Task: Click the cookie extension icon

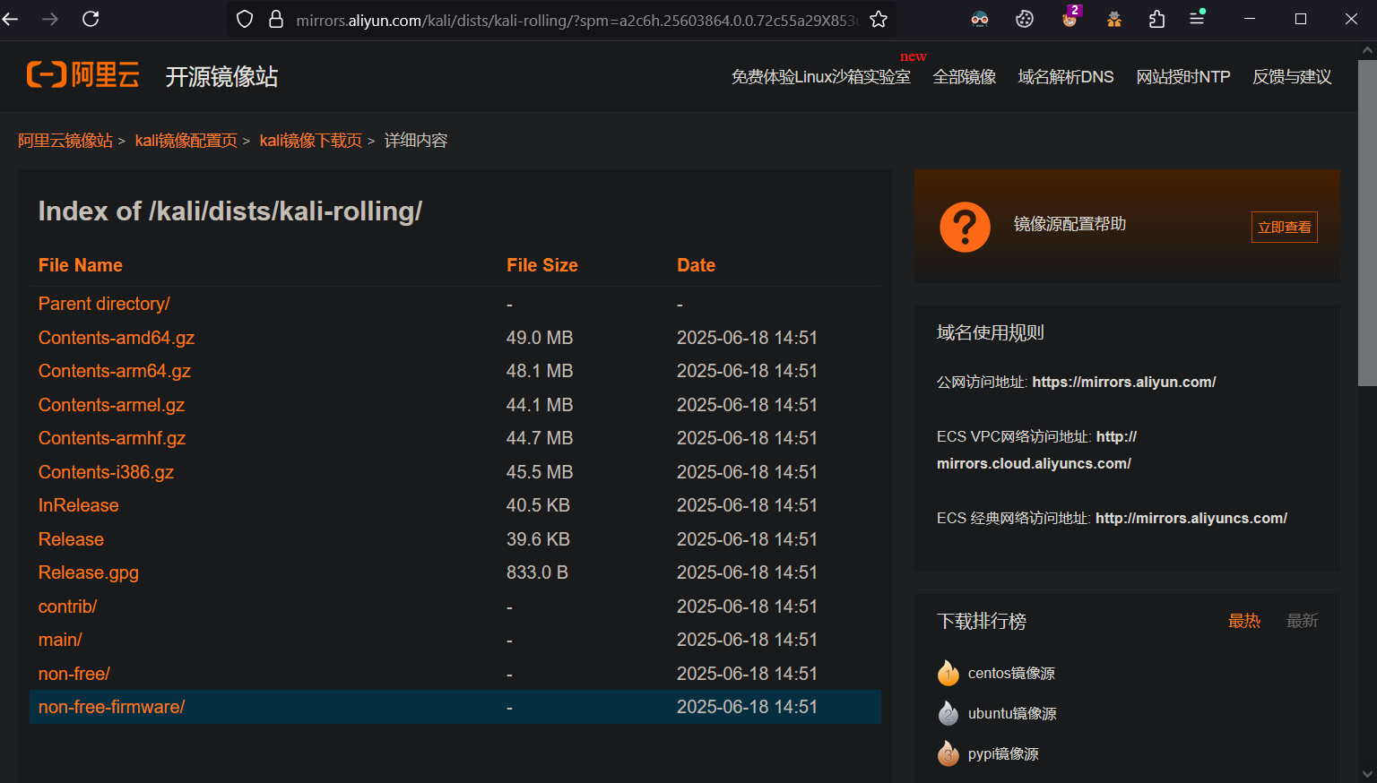Action: (x=1025, y=19)
